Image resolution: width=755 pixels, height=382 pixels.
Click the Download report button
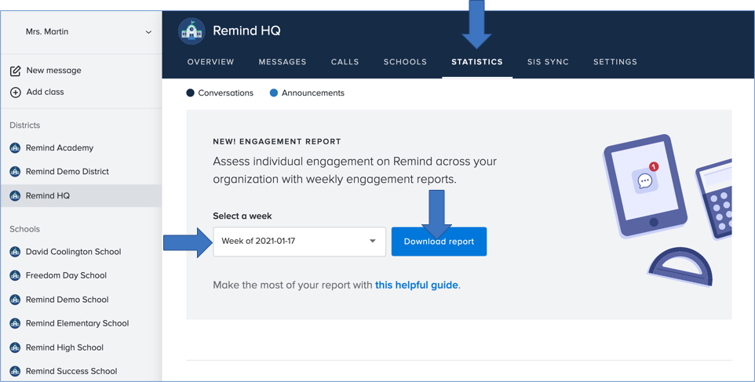pos(440,242)
